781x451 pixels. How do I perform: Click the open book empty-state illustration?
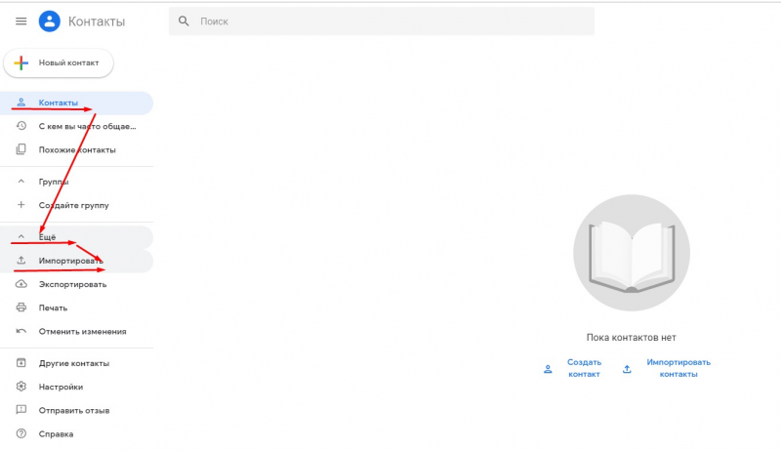632,253
